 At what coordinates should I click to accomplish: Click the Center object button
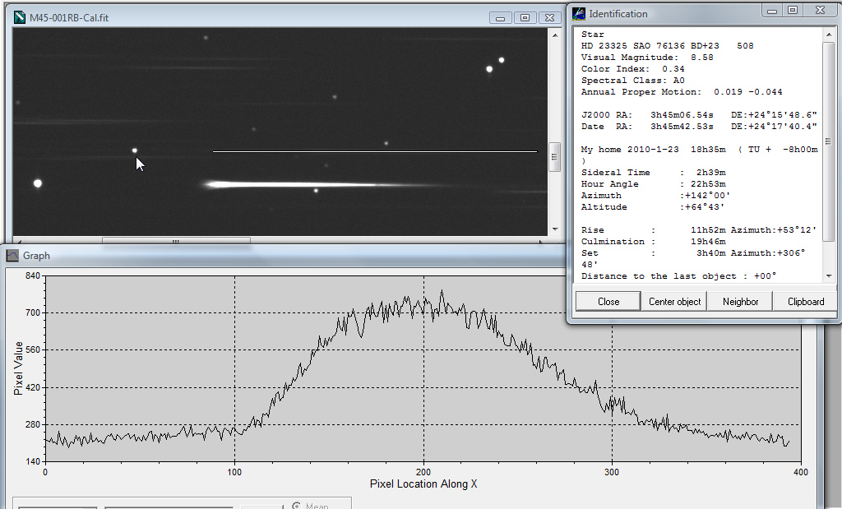click(x=674, y=301)
